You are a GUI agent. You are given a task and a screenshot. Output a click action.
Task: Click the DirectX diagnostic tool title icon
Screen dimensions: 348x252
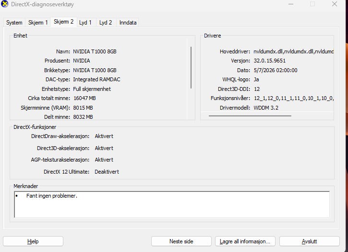click(x=4, y=4)
